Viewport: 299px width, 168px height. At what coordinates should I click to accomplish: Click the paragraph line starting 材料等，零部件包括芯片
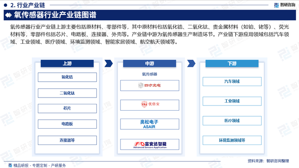click(x=149, y=34)
